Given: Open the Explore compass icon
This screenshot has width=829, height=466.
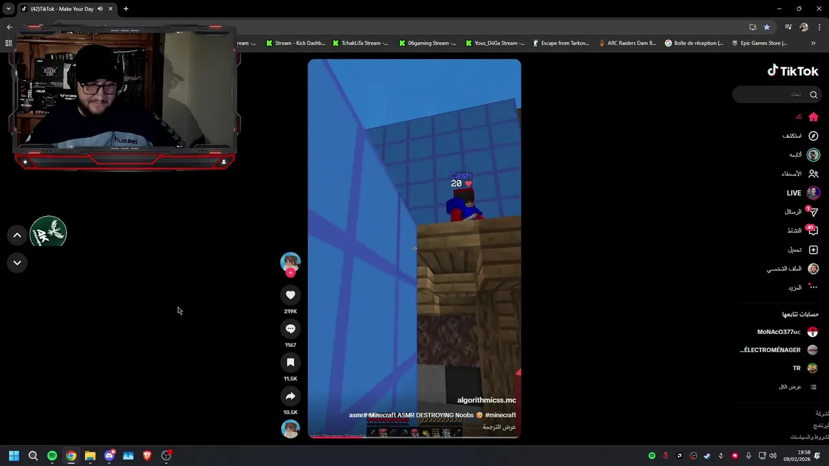Looking at the screenshot, I should pyautogui.click(x=813, y=136).
